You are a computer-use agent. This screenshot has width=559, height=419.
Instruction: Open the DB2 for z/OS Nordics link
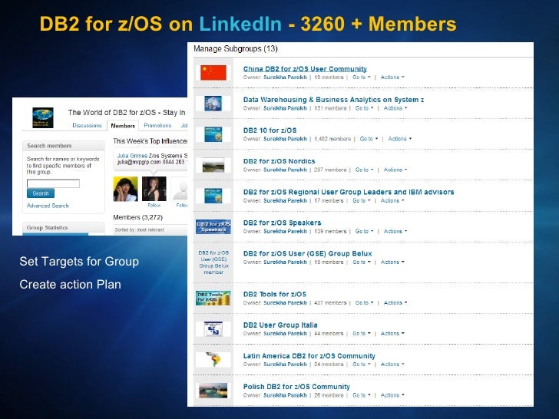coord(279,161)
